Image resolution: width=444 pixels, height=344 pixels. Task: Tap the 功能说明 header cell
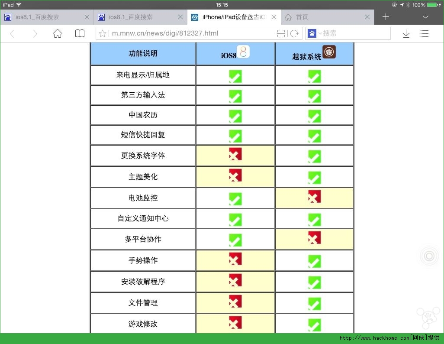(143, 54)
